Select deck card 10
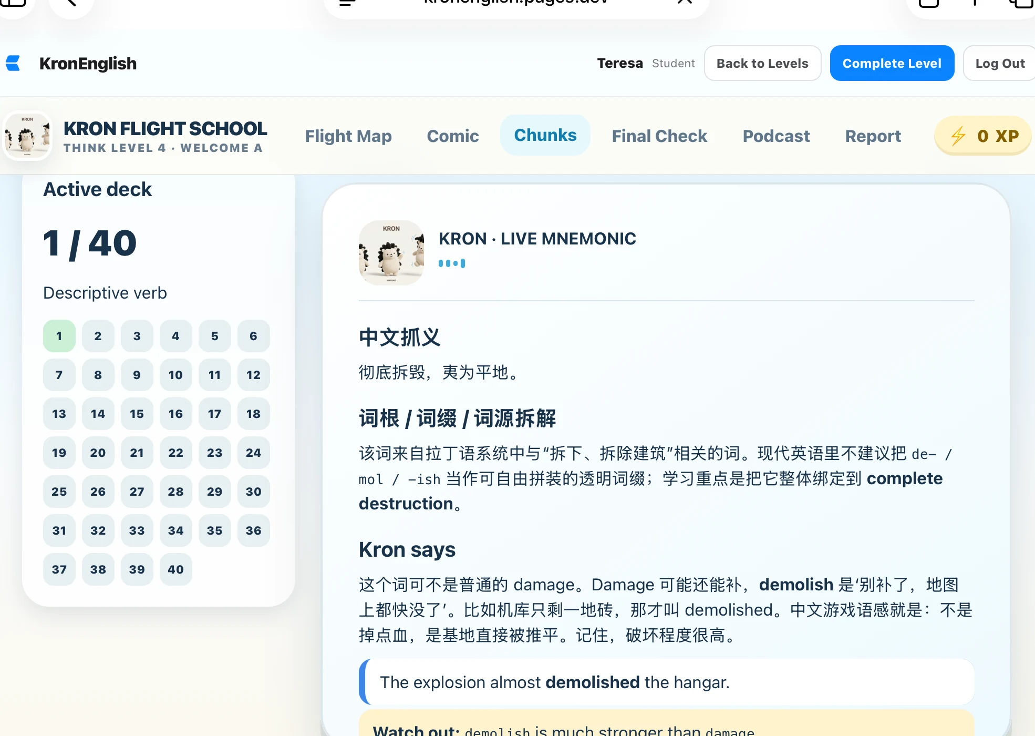 (x=176, y=375)
